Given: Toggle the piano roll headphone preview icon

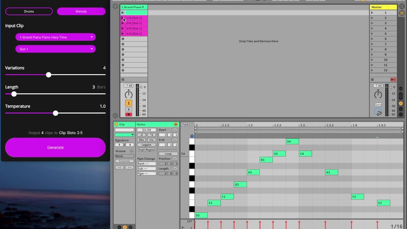Looking at the screenshot, I should tap(192, 136).
